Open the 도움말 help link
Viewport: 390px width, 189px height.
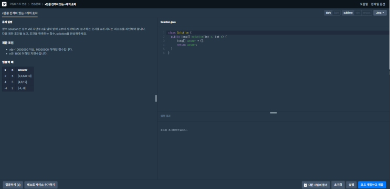[x=364, y=4]
